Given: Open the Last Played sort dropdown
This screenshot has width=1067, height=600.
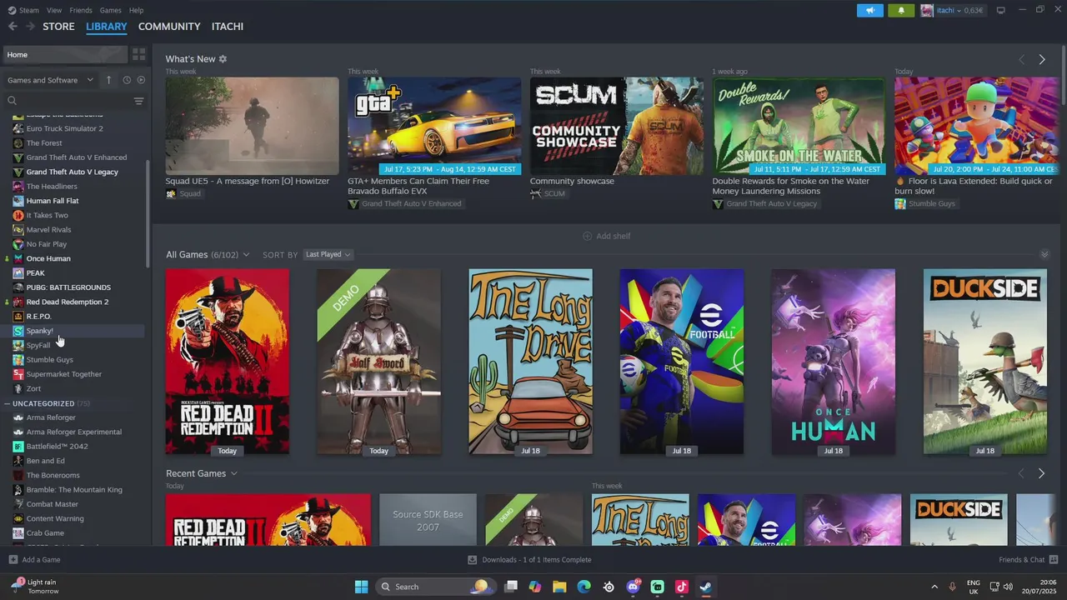Looking at the screenshot, I should [x=328, y=254].
